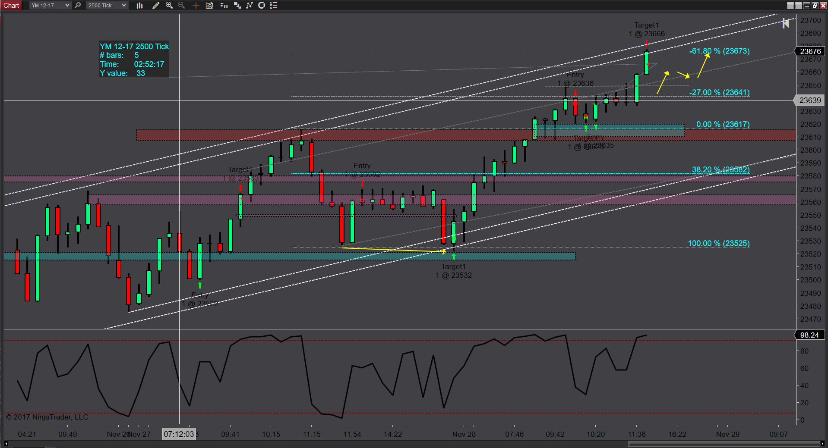
Task: Click the overlapping squares toolbar icon
Action: point(237,5)
